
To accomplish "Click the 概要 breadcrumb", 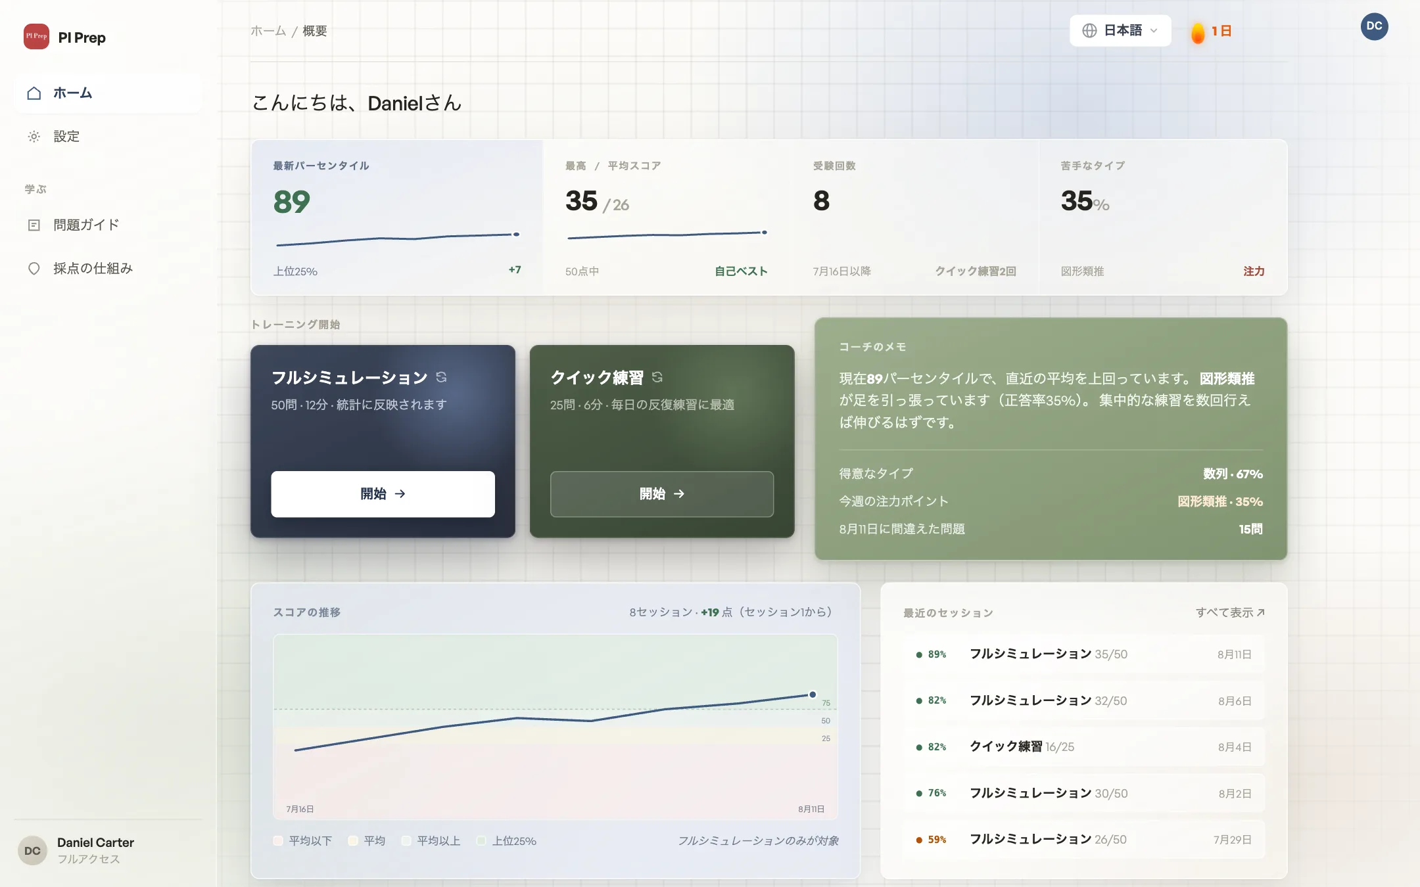I will click(314, 31).
